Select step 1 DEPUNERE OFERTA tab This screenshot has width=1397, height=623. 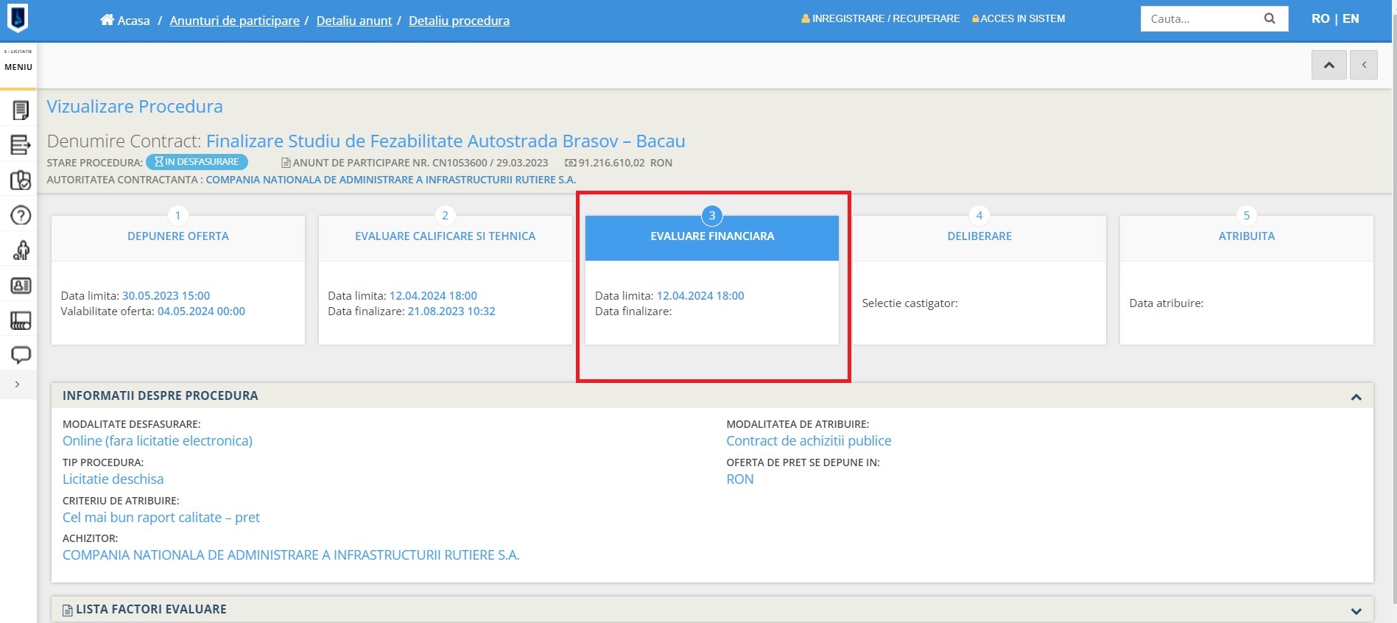point(178,236)
